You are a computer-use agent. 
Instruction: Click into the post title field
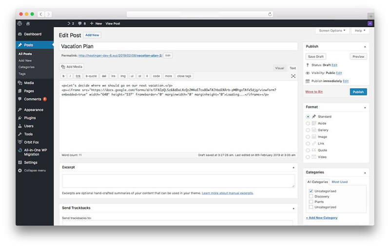point(178,46)
